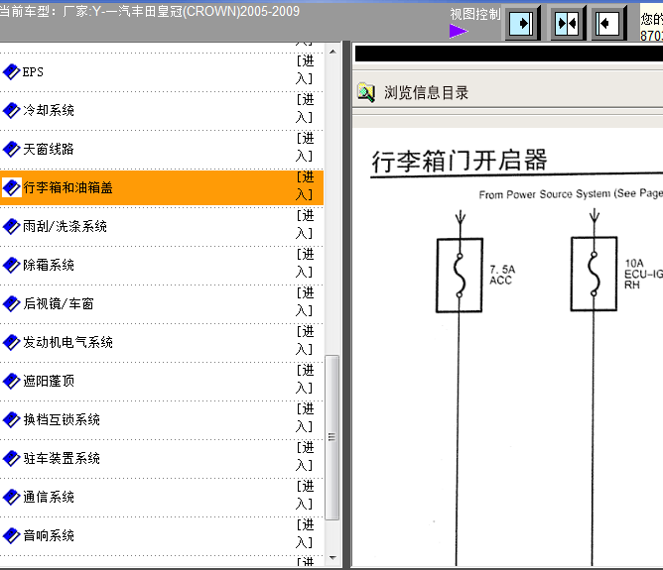Click [进入] beside 后视镜/车窗
Screen dimensions: 663x570
tap(305, 303)
